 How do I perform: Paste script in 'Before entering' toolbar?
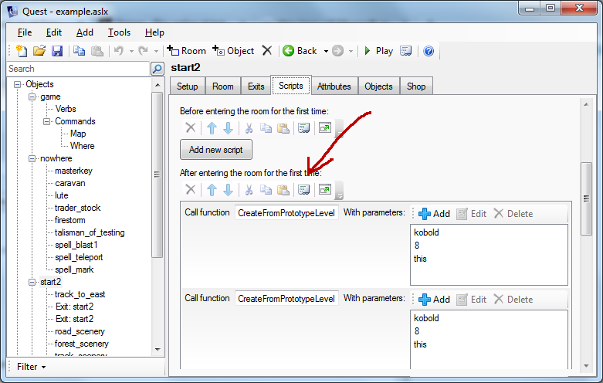pos(283,127)
